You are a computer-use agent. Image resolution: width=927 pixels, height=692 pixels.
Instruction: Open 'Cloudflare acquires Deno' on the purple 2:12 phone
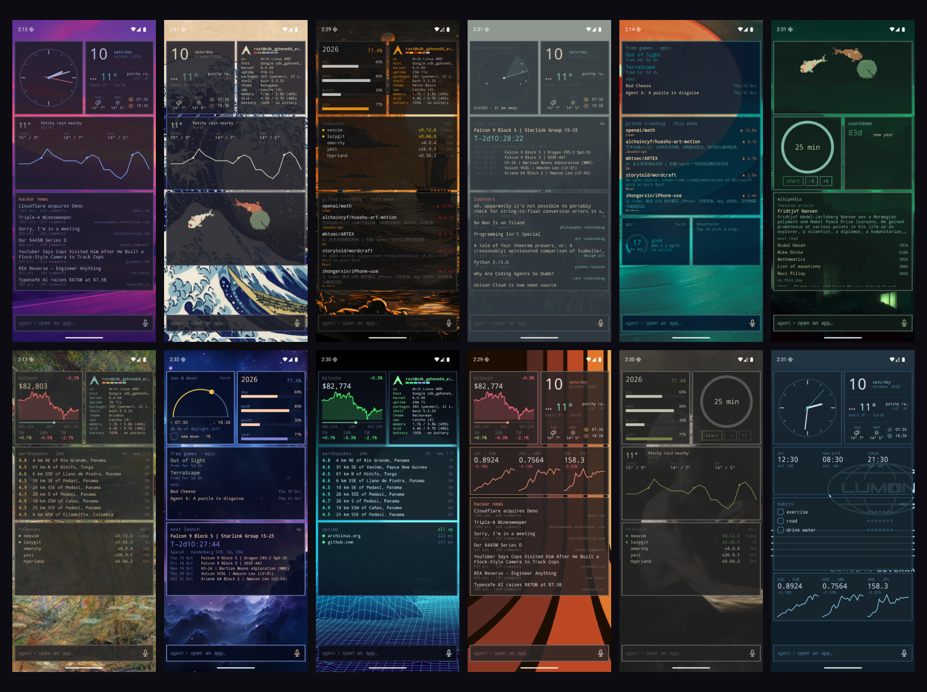50,206
